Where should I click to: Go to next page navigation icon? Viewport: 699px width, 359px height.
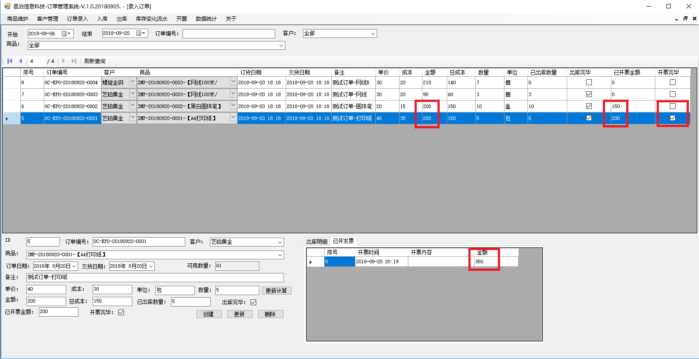(64, 61)
